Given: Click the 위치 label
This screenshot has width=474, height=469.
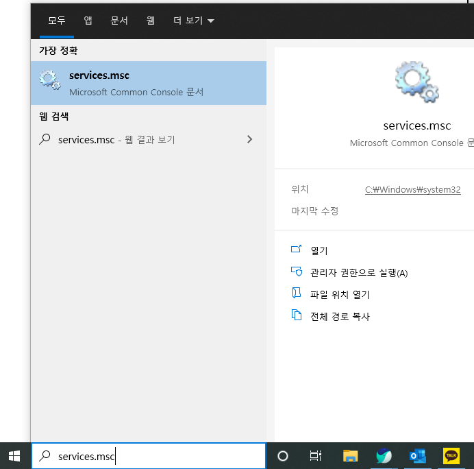Looking at the screenshot, I should [299, 189].
